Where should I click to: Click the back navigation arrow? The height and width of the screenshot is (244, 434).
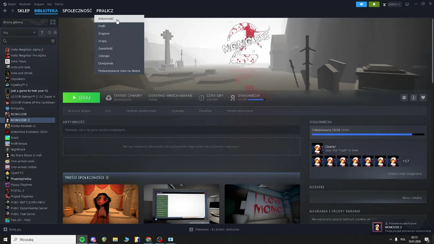coord(5,11)
